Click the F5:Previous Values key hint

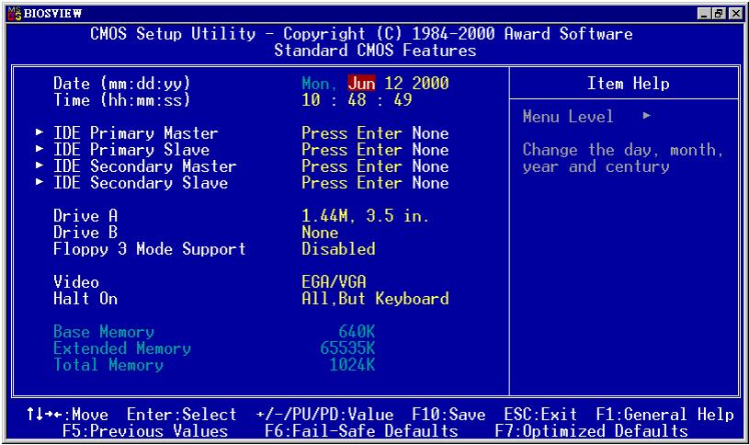[x=144, y=431]
